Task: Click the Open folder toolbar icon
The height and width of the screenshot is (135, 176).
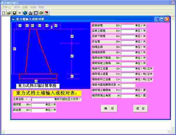Action: (x=9, y=13)
